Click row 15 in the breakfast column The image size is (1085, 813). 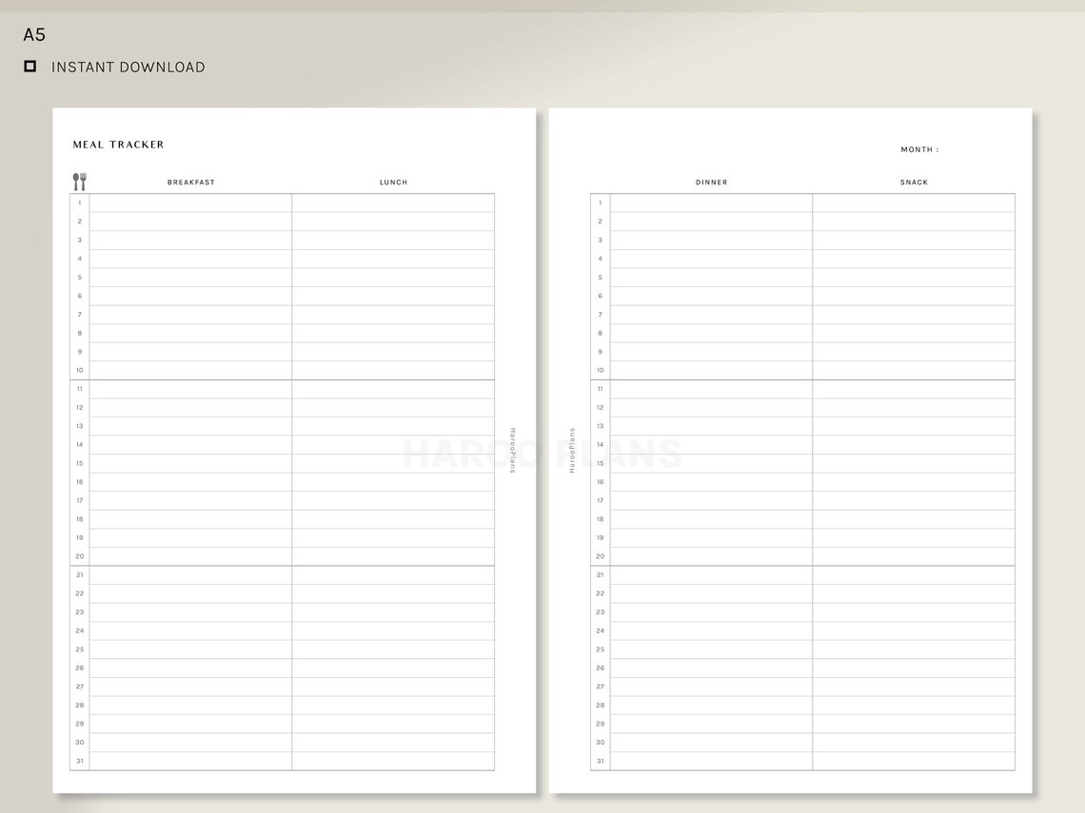[x=186, y=463]
